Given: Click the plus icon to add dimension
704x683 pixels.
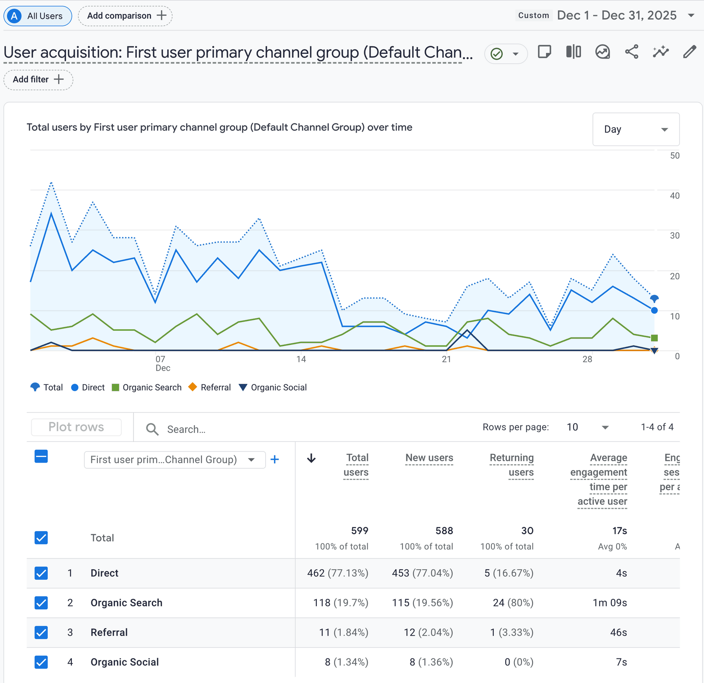Looking at the screenshot, I should click(275, 459).
